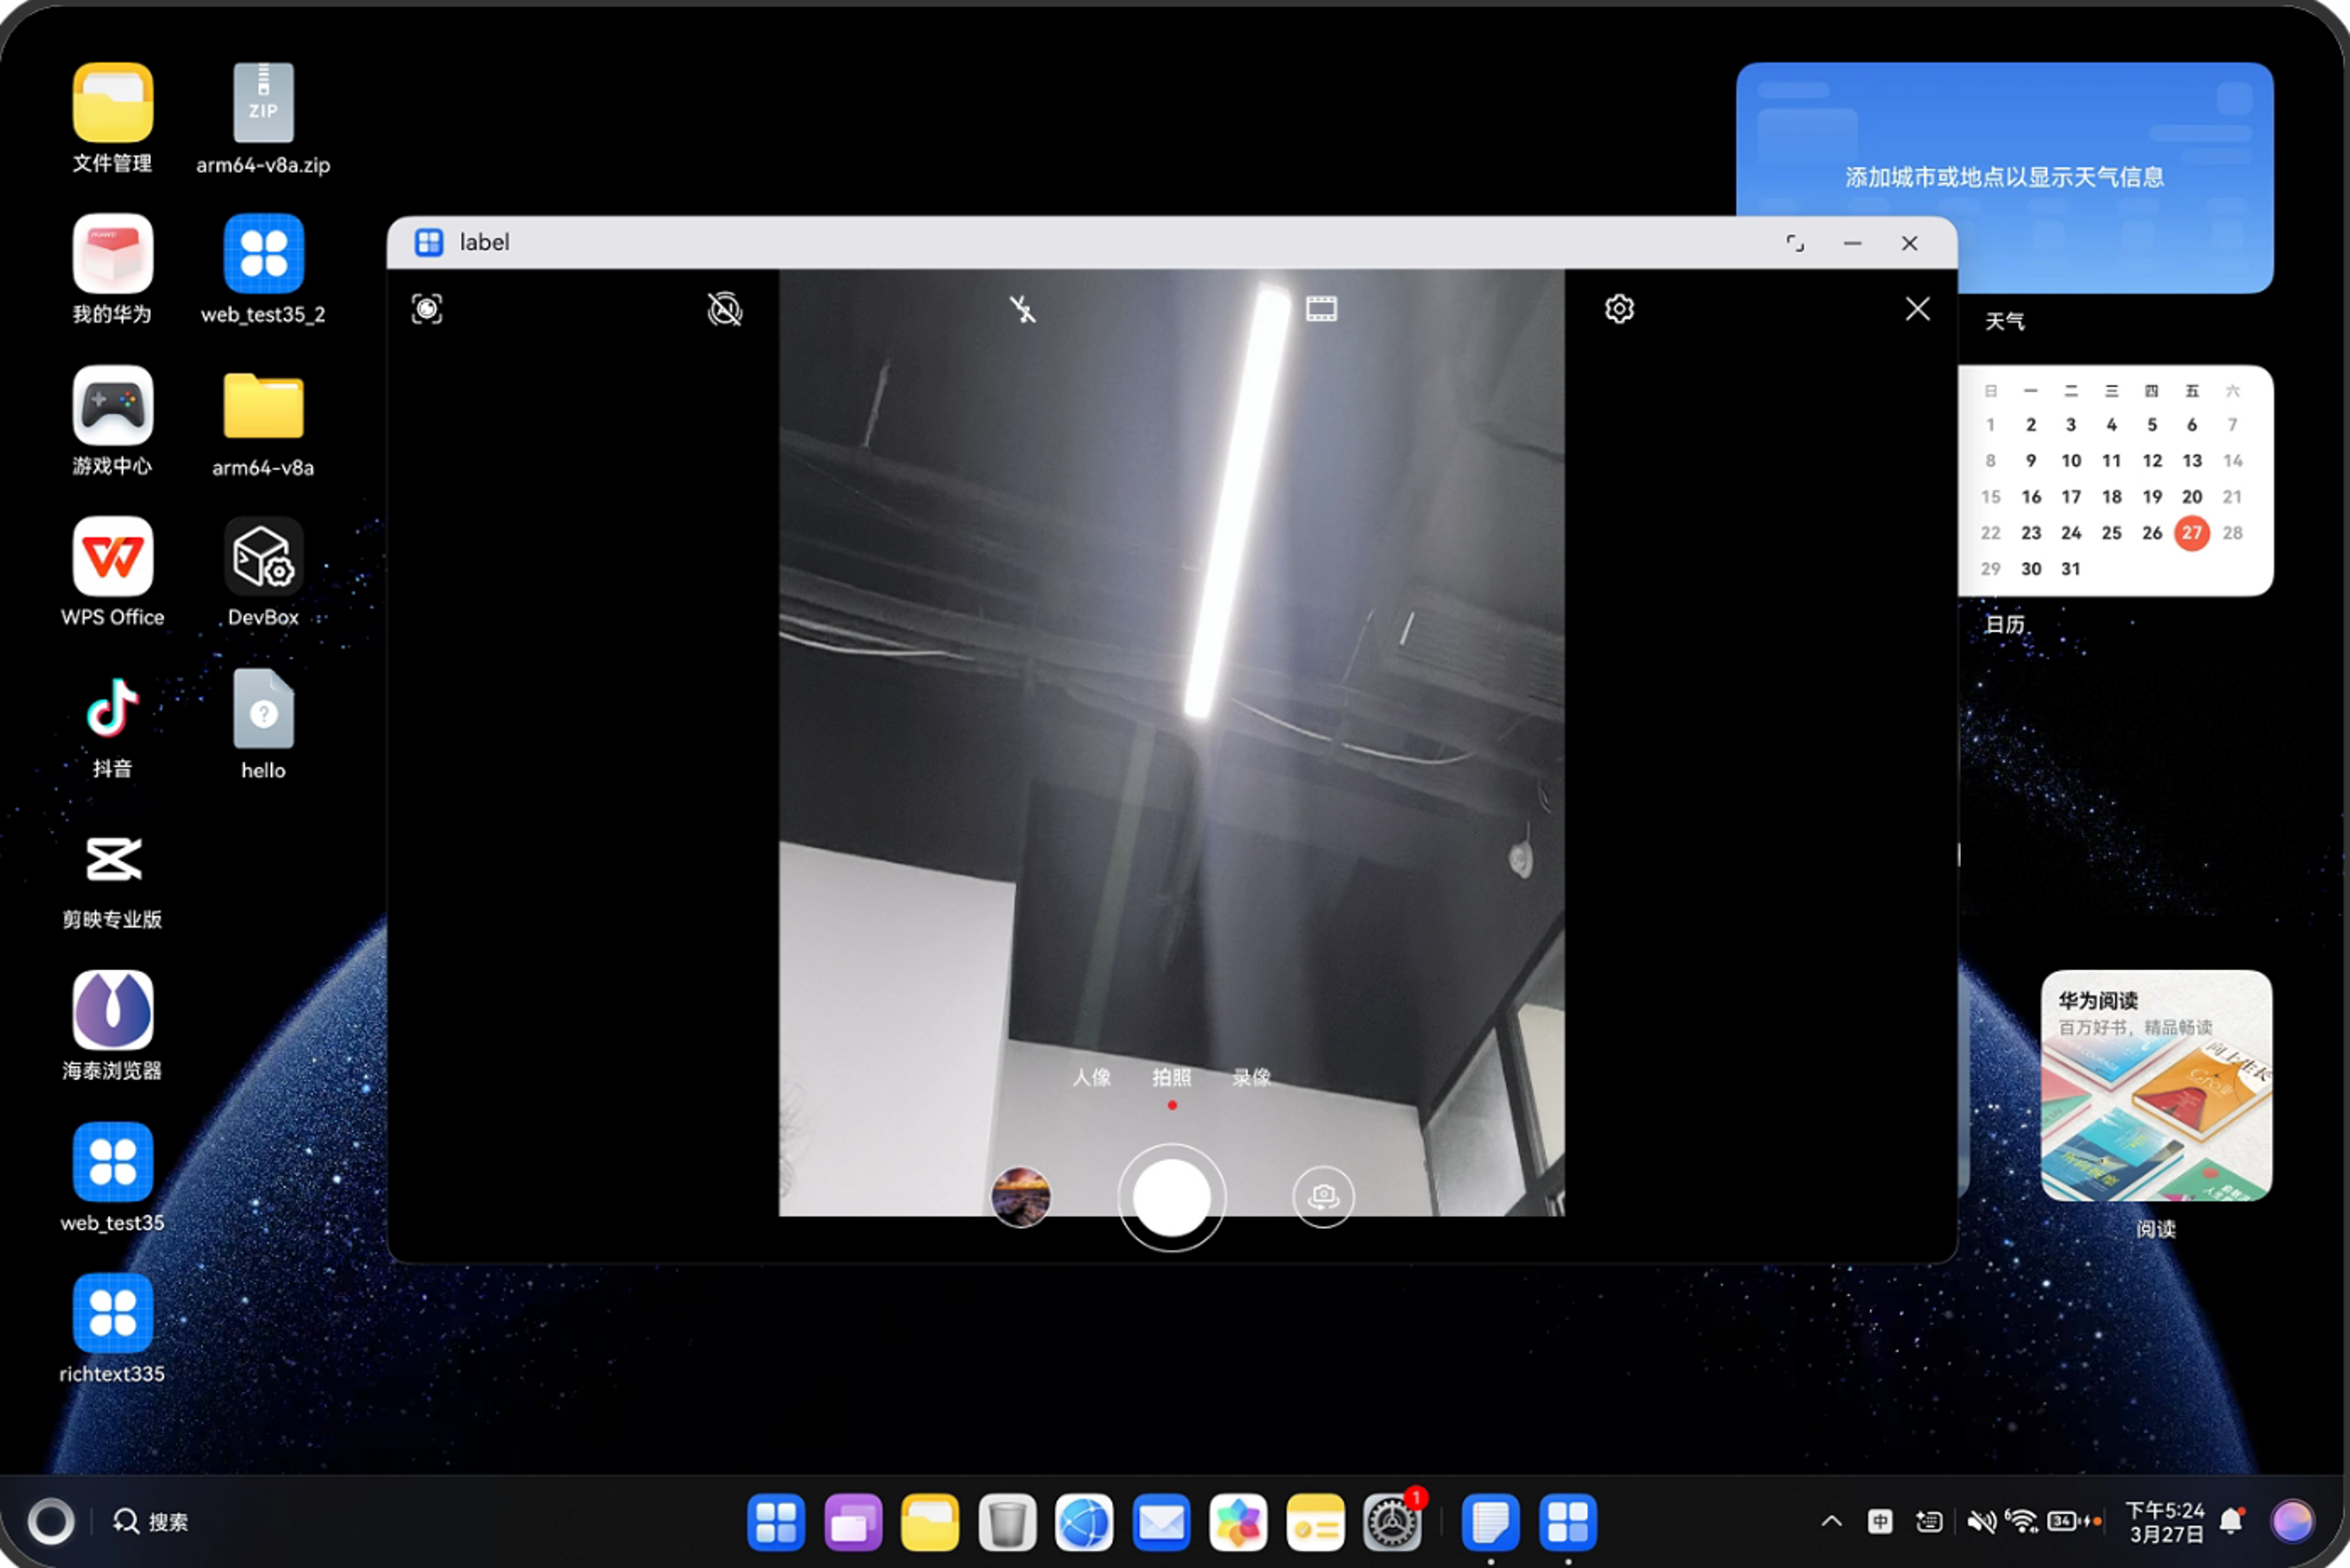The height and width of the screenshot is (1568, 2350).
Task: Open the blue notepad icon in dock
Action: (1490, 1522)
